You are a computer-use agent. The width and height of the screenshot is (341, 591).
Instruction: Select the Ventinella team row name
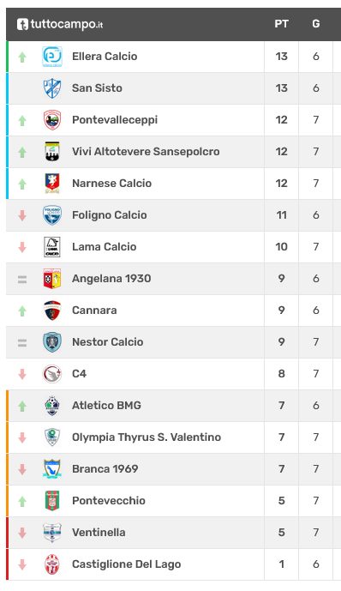click(99, 533)
